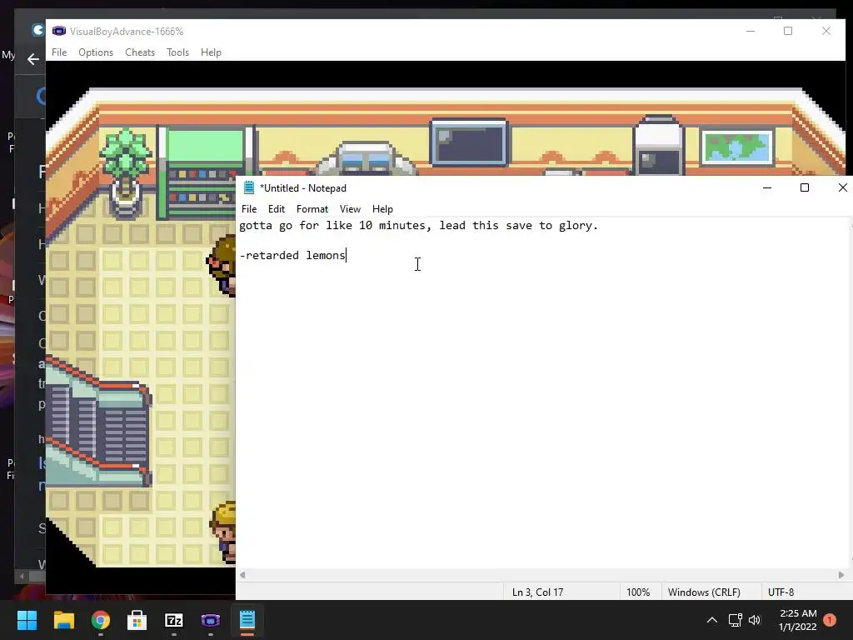Open Notepad View menu
Image resolution: width=853 pixels, height=640 pixels.
coord(351,209)
